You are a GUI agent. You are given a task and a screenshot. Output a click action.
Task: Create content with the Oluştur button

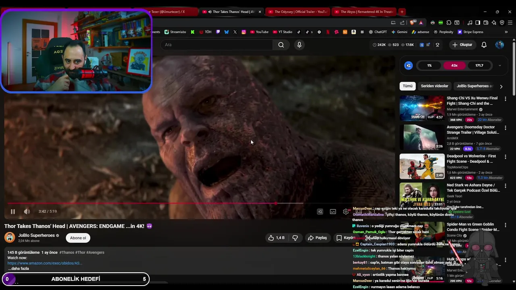click(x=462, y=45)
